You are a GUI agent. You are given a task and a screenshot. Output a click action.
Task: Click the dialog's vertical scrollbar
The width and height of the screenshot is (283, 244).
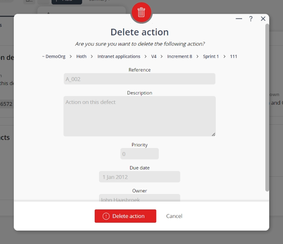point(267,107)
